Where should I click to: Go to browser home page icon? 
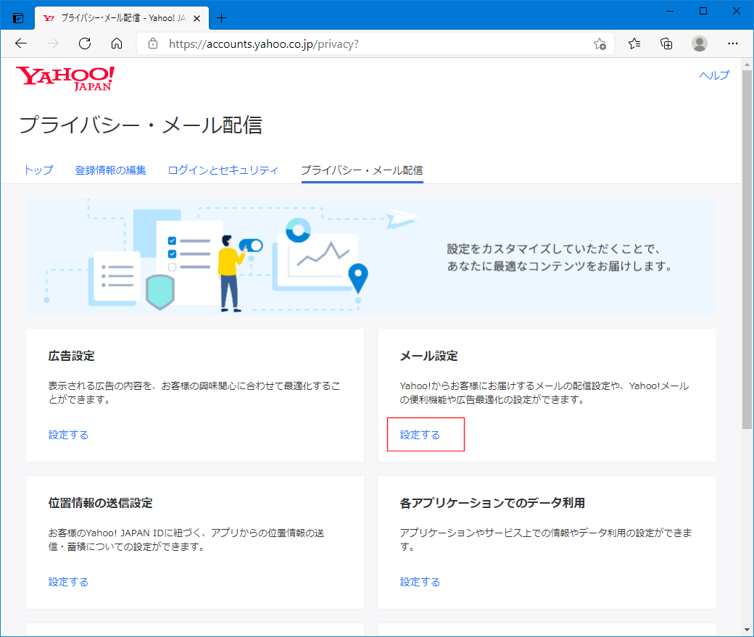[117, 43]
